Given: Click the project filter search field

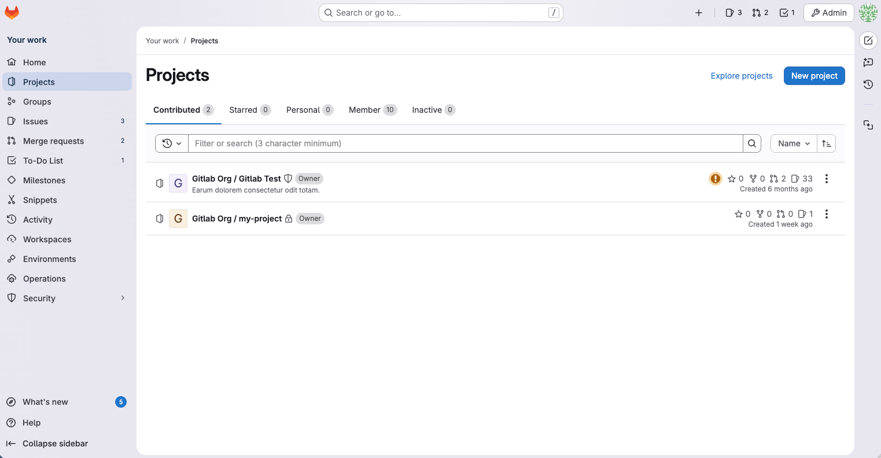Looking at the screenshot, I should pos(463,143).
